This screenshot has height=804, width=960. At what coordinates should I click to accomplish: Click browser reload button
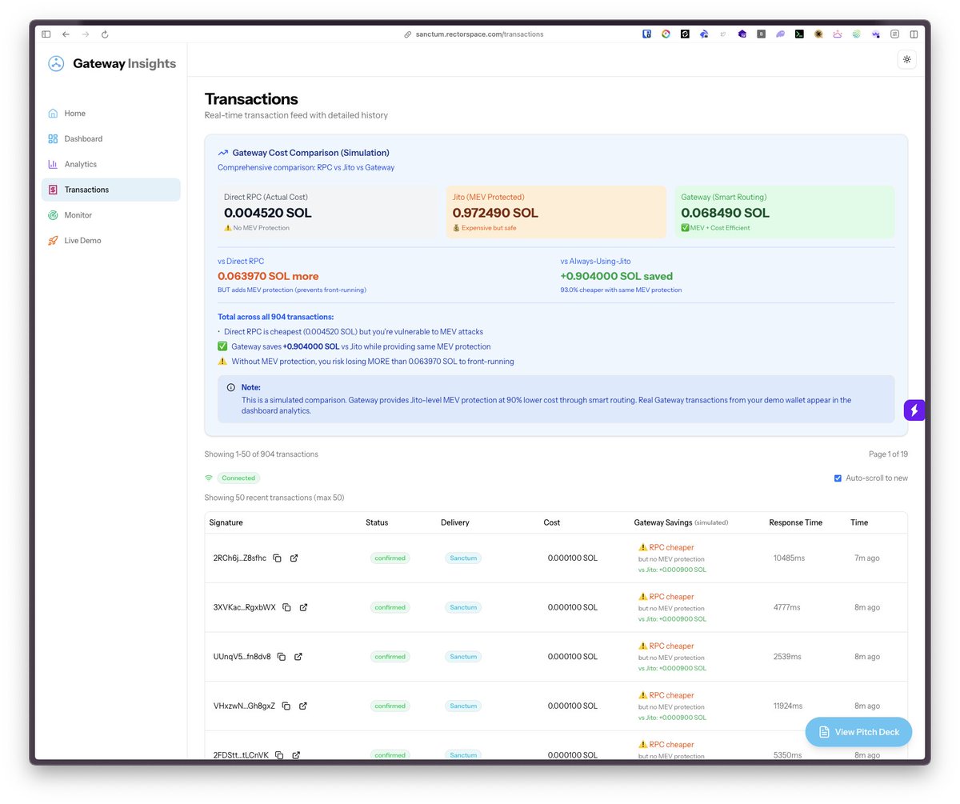(105, 34)
